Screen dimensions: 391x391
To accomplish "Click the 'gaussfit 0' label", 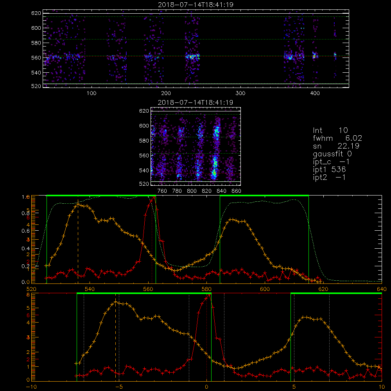I will click(332, 154).
